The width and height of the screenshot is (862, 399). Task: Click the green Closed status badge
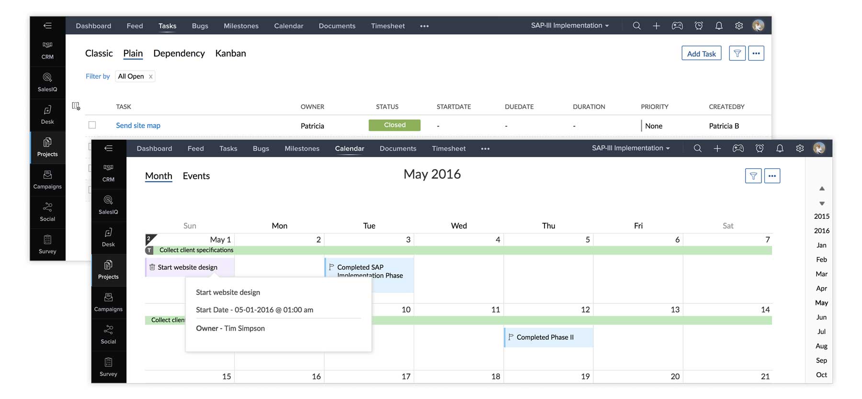(394, 125)
